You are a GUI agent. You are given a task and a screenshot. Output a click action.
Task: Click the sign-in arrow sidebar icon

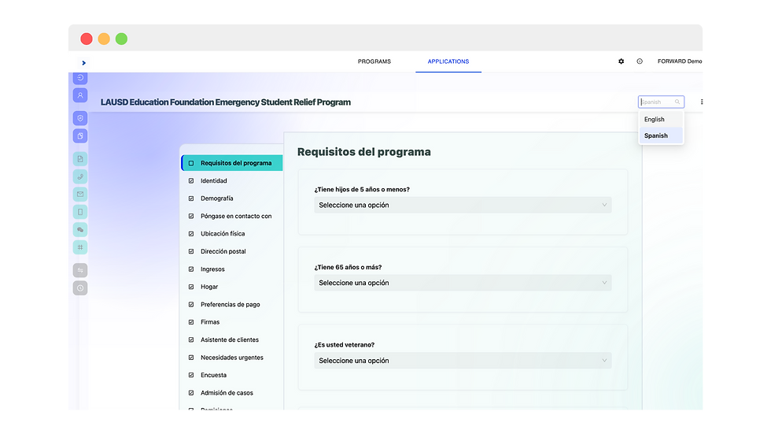(80, 78)
